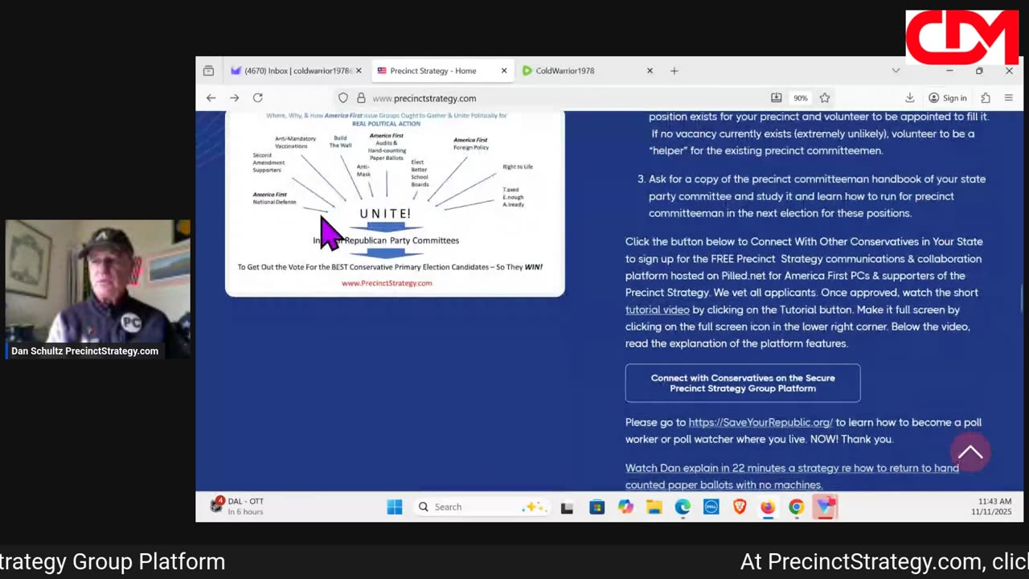Launch Brave browser from the taskbar
1029x579 pixels.
tap(740, 507)
